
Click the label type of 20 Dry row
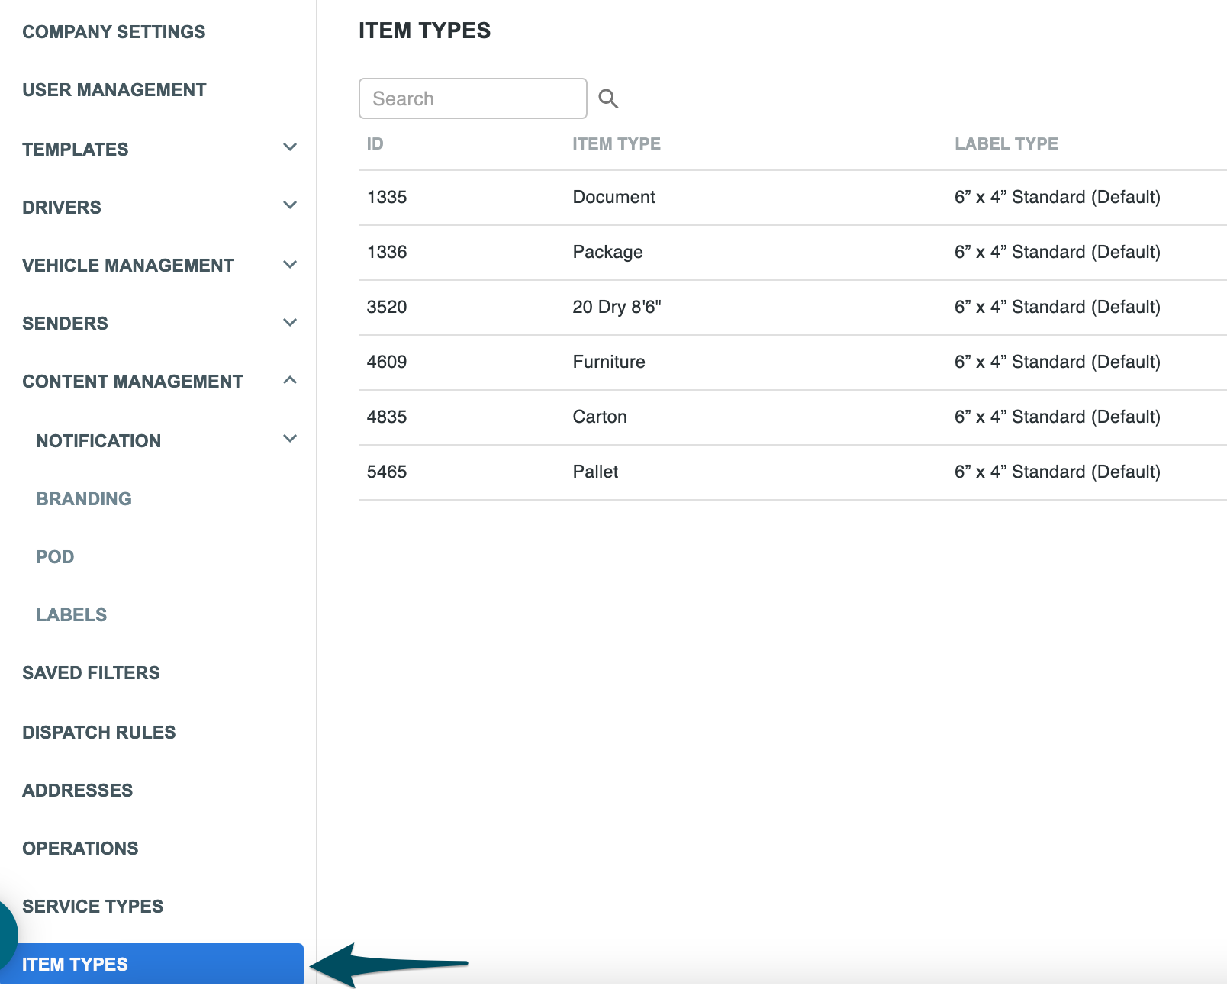click(x=1058, y=308)
